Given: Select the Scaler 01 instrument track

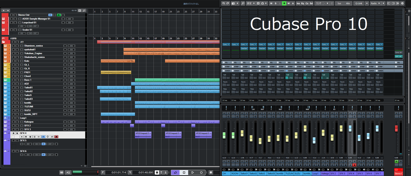Looking at the screenshot, I should (27, 30).
